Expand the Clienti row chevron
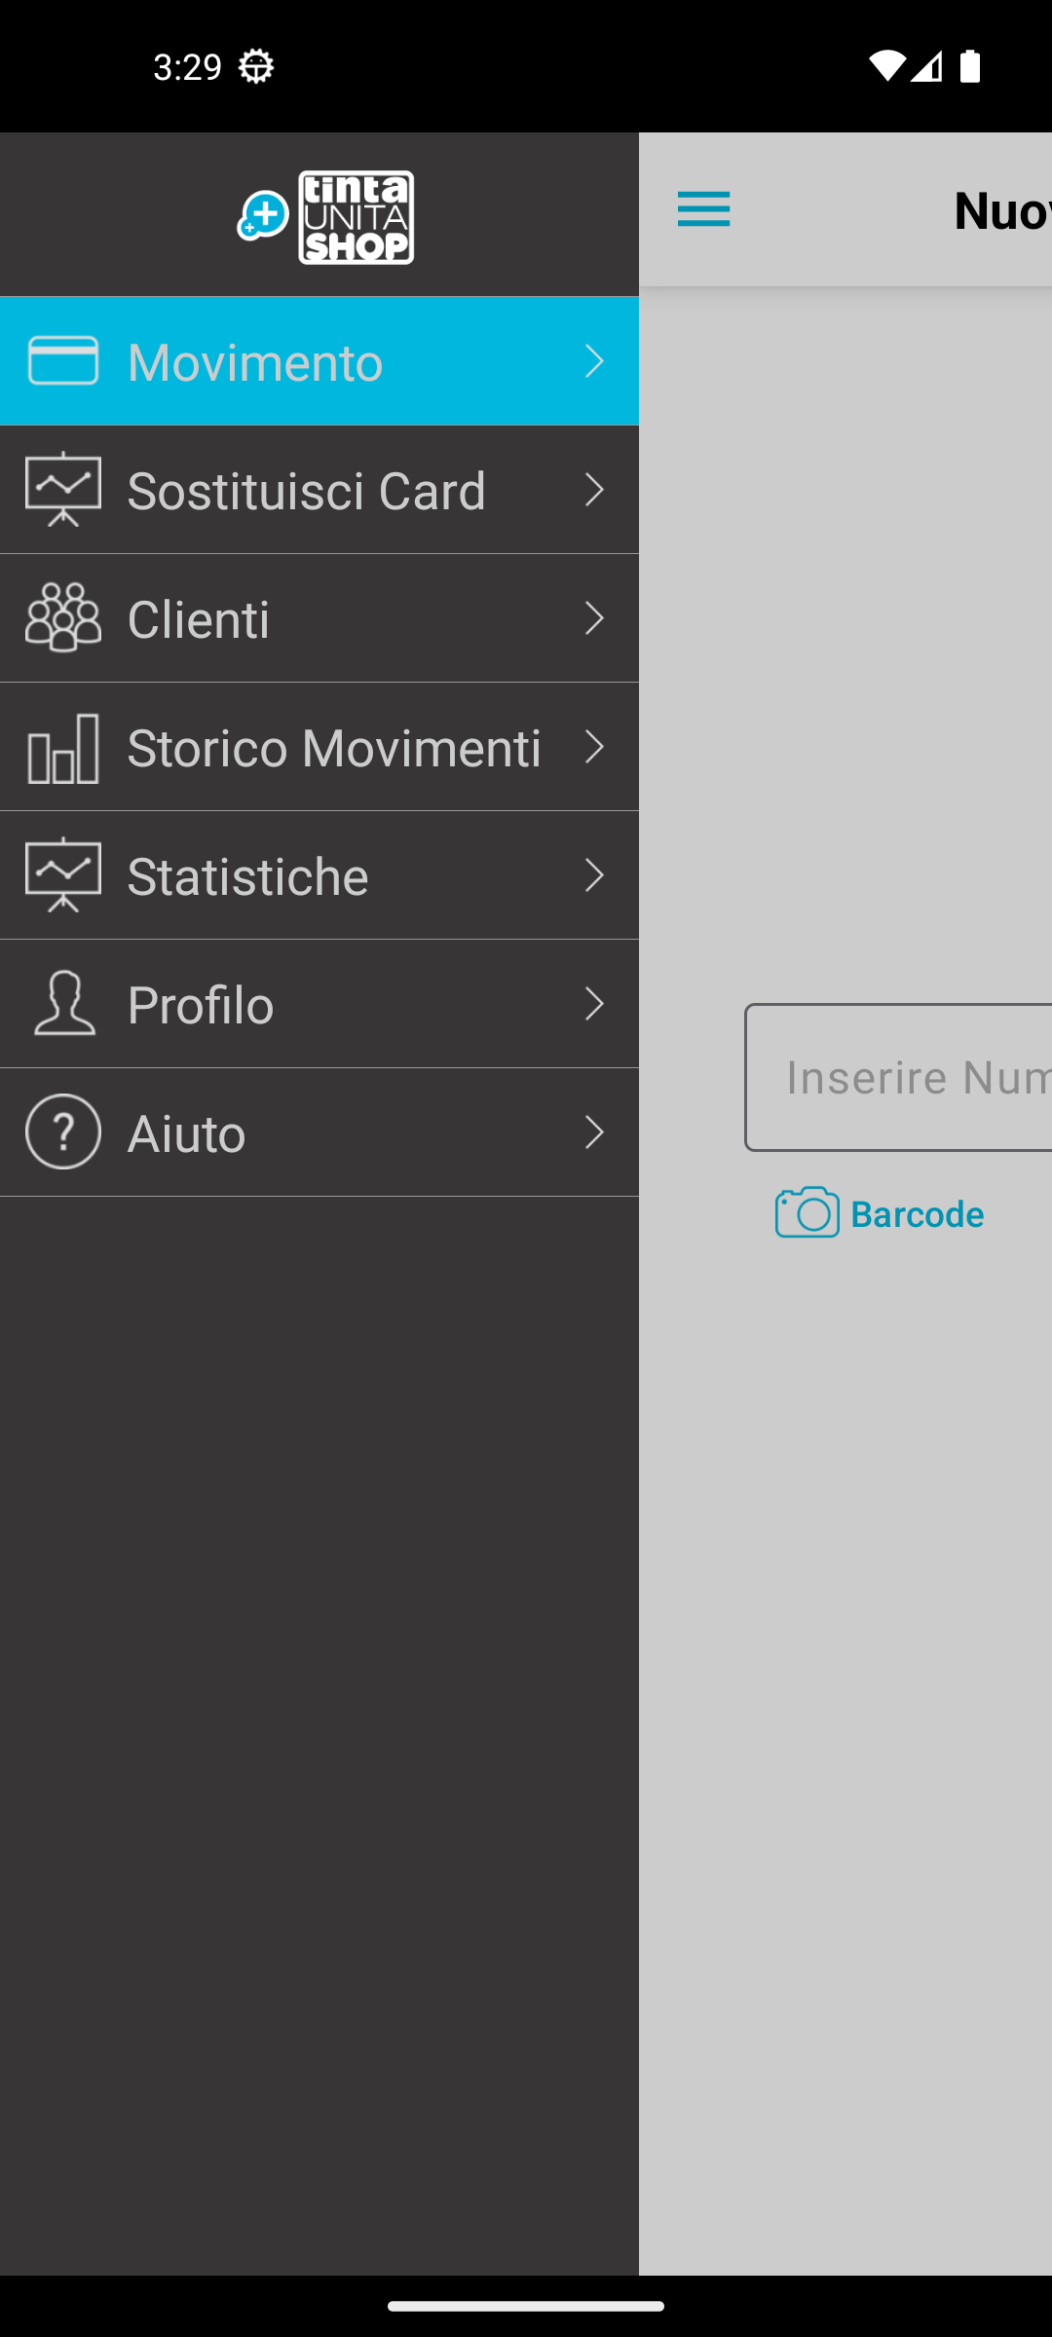This screenshot has width=1052, height=2337. click(x=594, y=618)
